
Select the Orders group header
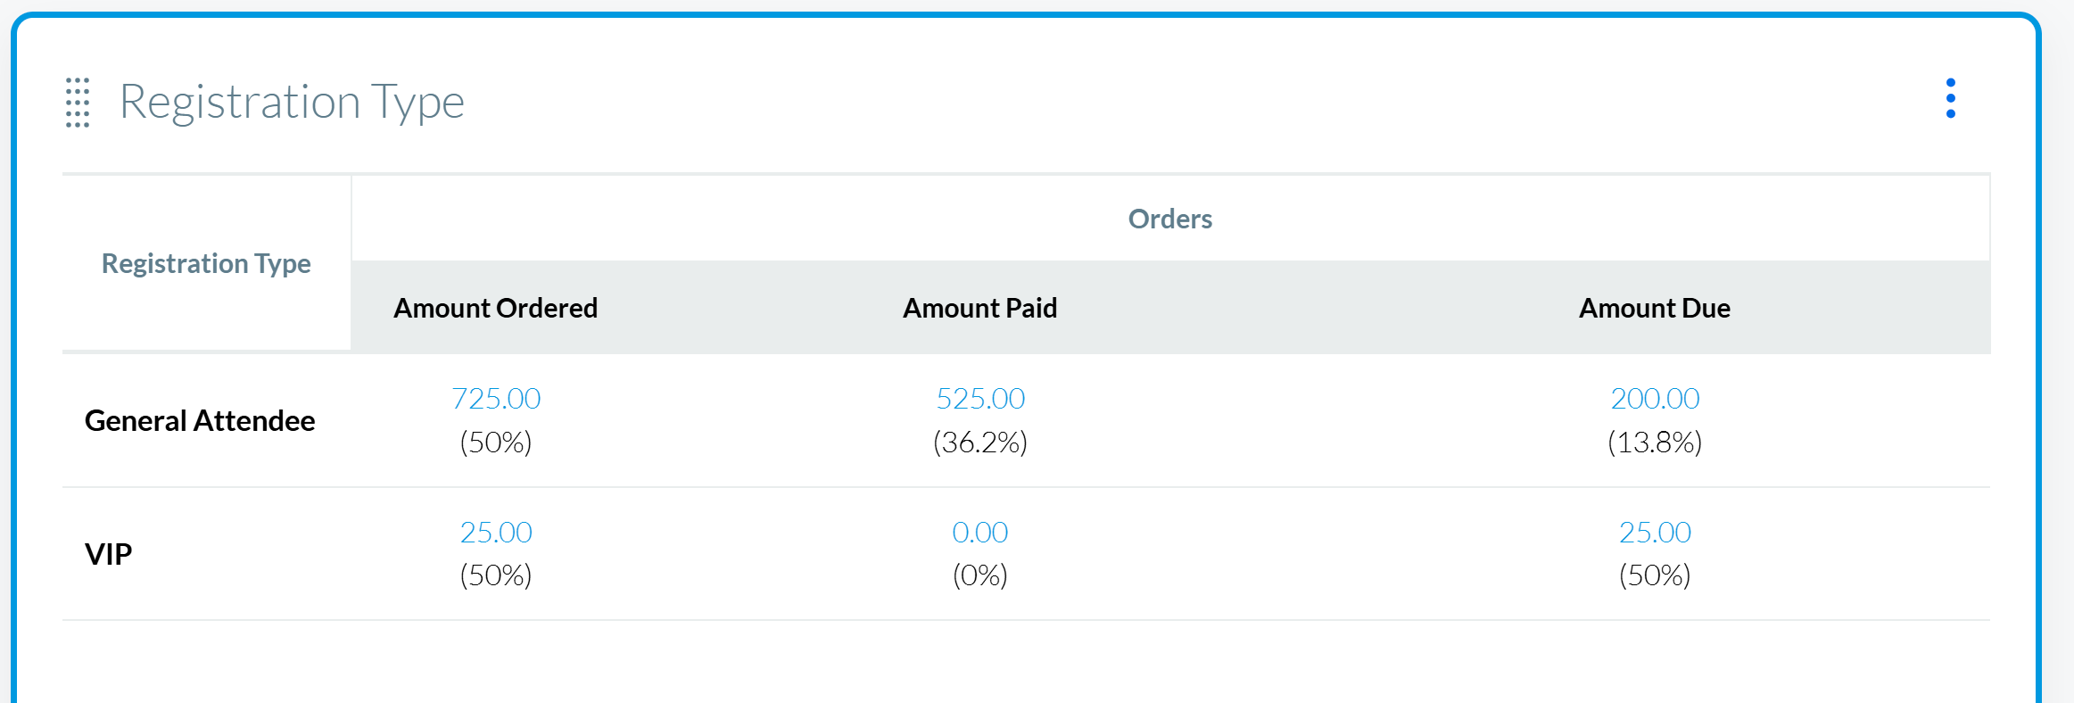1169,219
